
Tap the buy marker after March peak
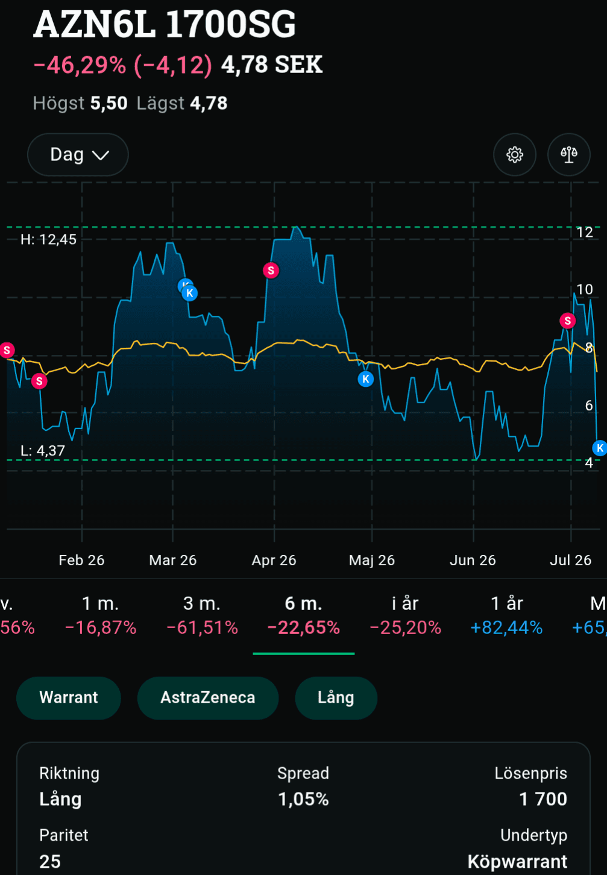point(190,293)
